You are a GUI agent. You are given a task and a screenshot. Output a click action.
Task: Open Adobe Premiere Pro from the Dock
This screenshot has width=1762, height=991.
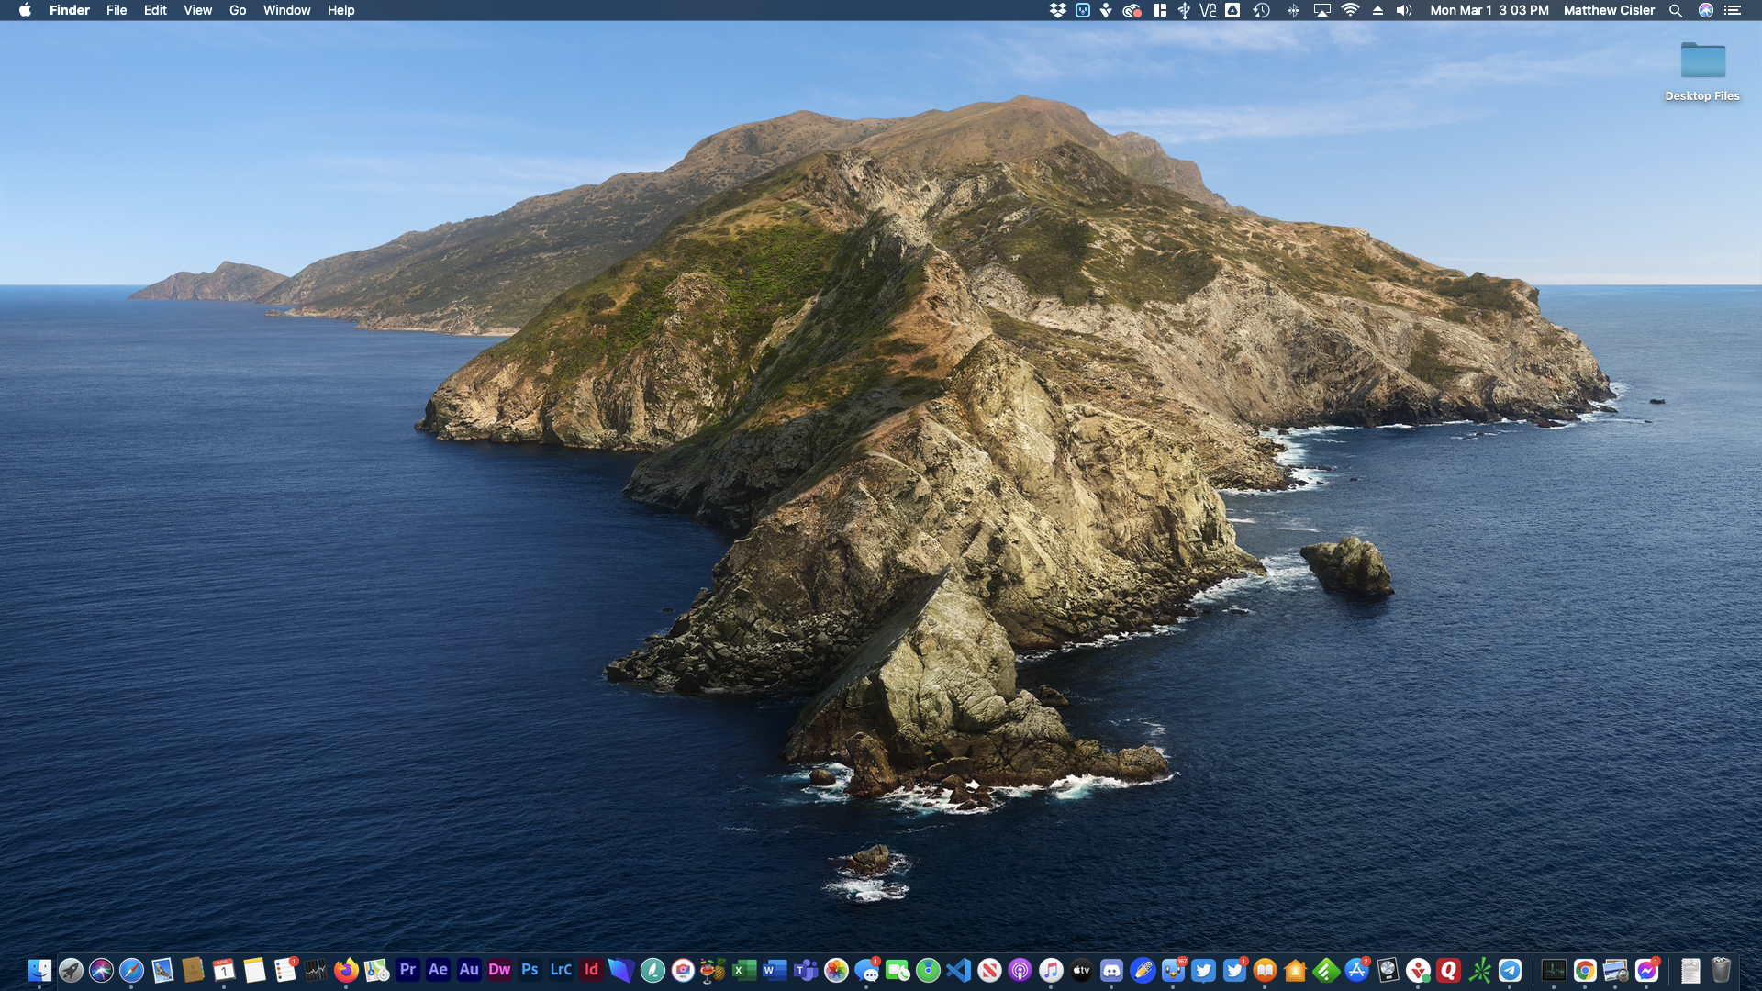click(407, 970)
